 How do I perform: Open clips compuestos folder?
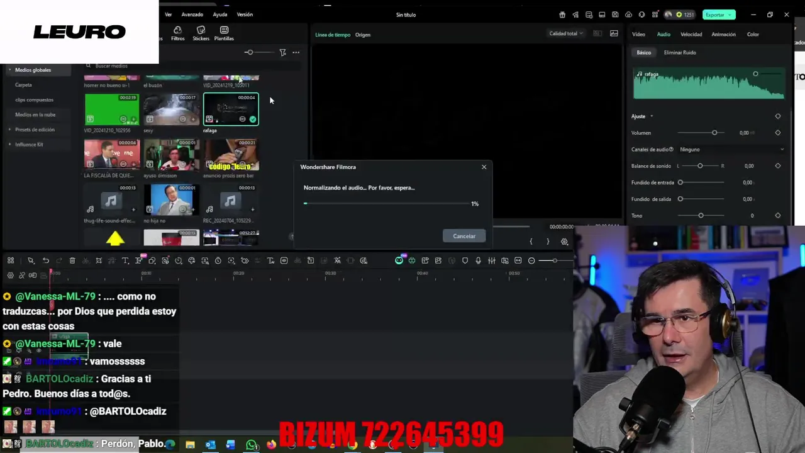pyautogui.click(x=34, y=99)
